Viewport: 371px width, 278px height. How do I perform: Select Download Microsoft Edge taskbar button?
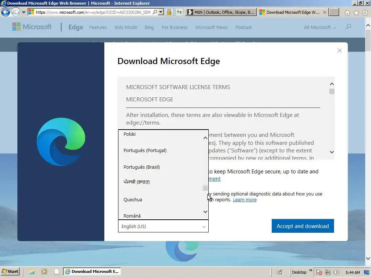pos(92,271)
